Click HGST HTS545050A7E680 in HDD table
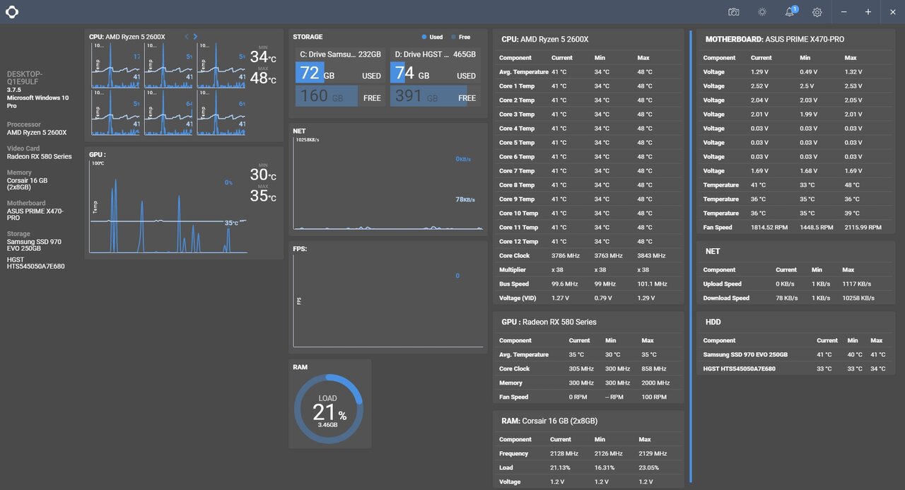The width and height of the screenshot is (905, 490). [739, 369]
